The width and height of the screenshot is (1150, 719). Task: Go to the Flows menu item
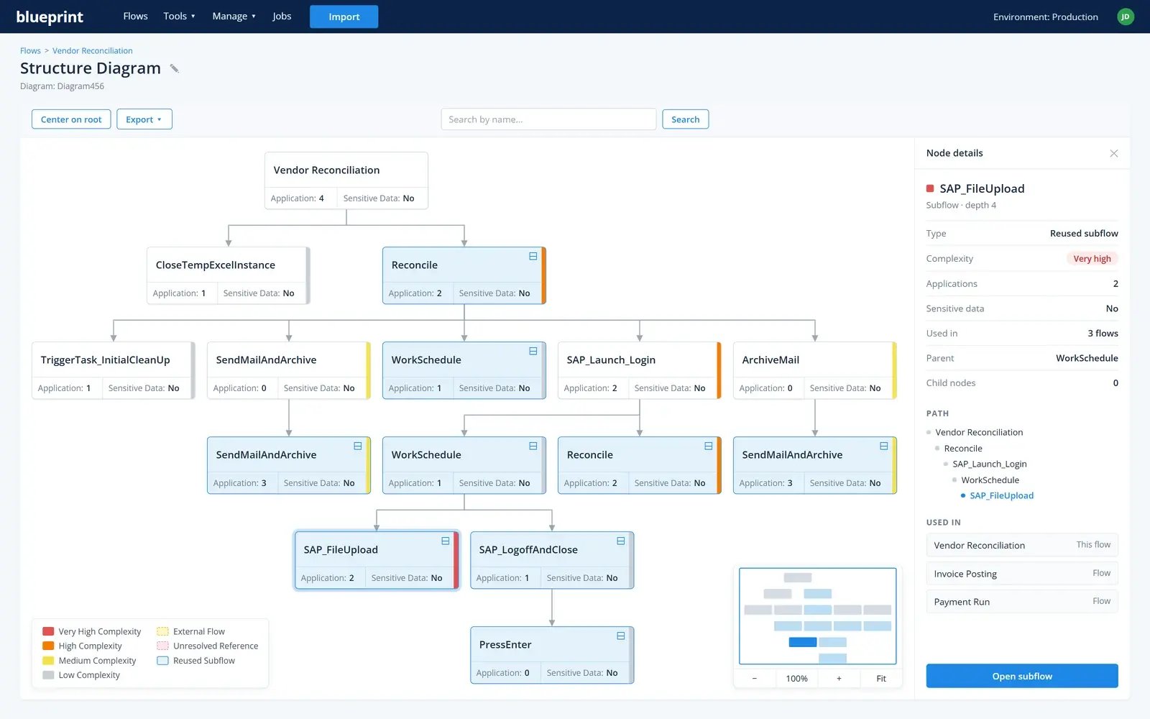(135, 17)
